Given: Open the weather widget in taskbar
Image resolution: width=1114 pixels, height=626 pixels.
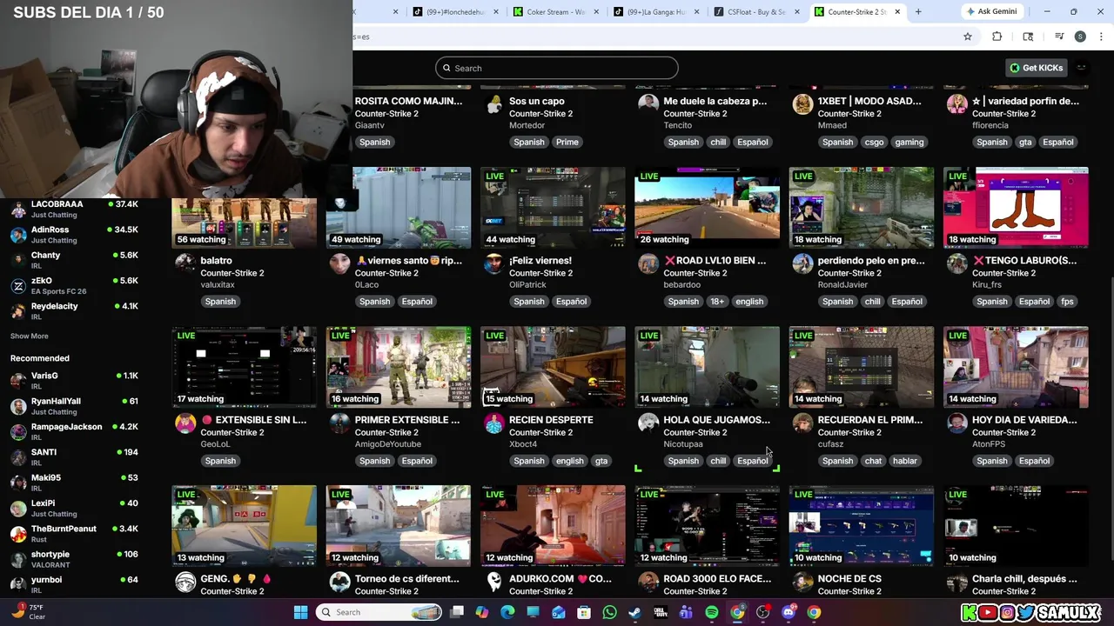Looking at the screenshot, I should click(26, 612).
